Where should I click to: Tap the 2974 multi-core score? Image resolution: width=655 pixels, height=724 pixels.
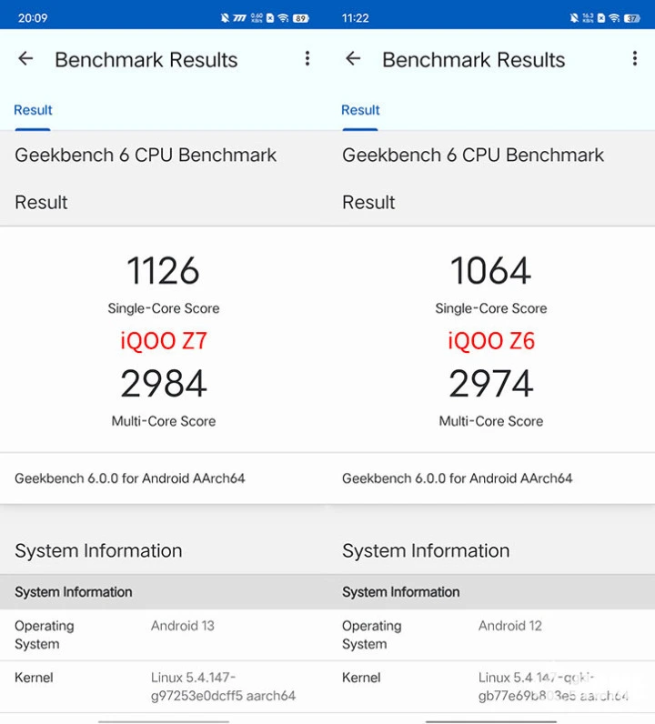[491, 384]
